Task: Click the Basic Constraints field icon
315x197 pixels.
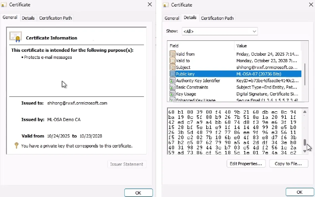Action: [x=173, y=87]
